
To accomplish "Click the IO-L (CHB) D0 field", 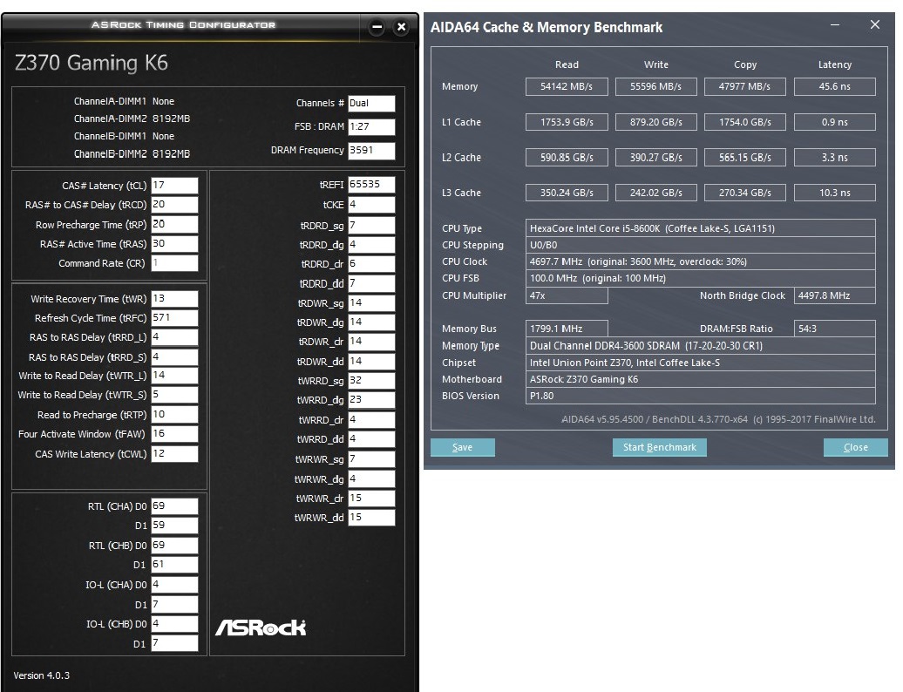I will pyautogui.click(x=174, y=623).
